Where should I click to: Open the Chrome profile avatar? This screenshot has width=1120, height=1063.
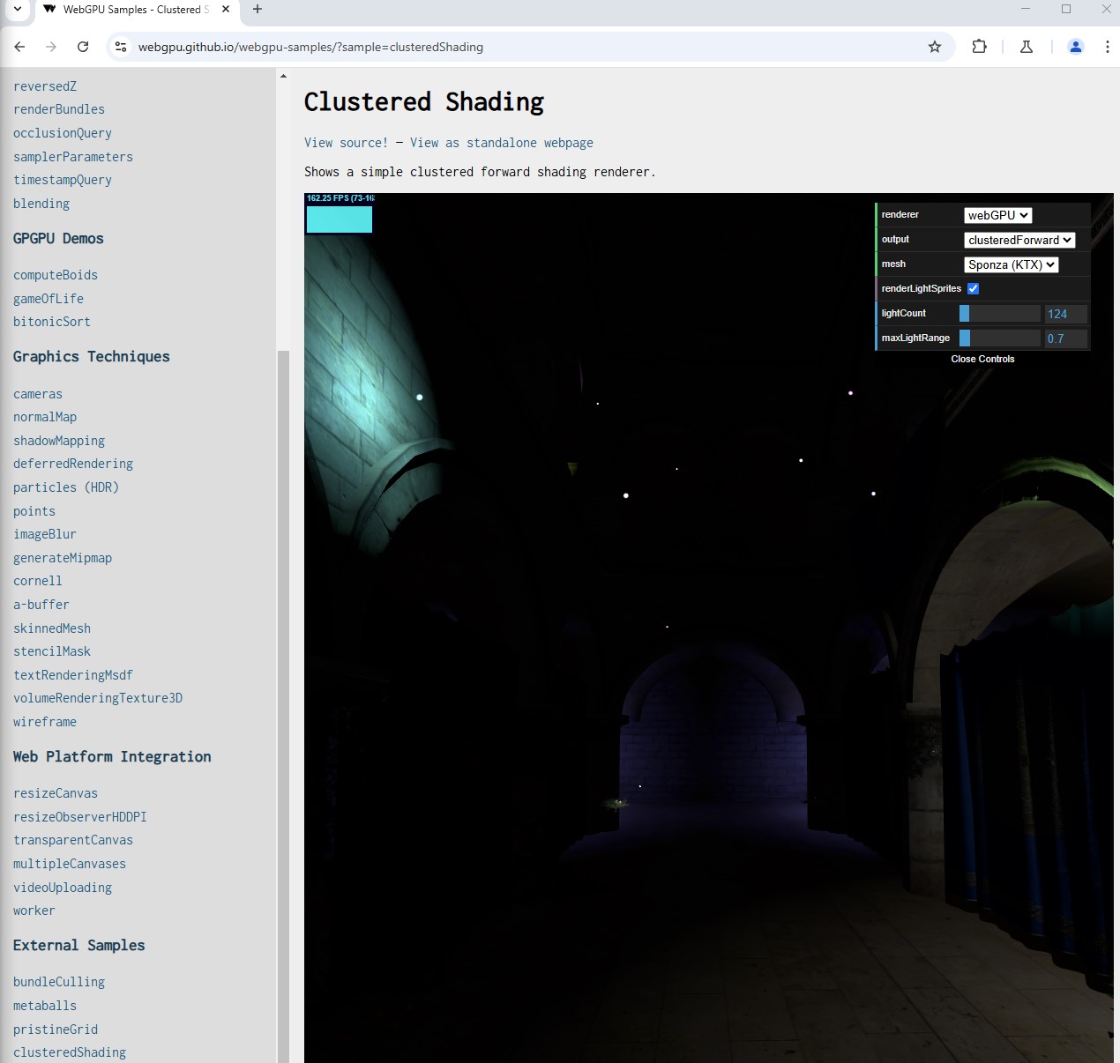click(1076, 47)
